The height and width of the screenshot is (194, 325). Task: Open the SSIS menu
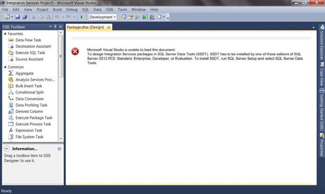pos(110,9)
